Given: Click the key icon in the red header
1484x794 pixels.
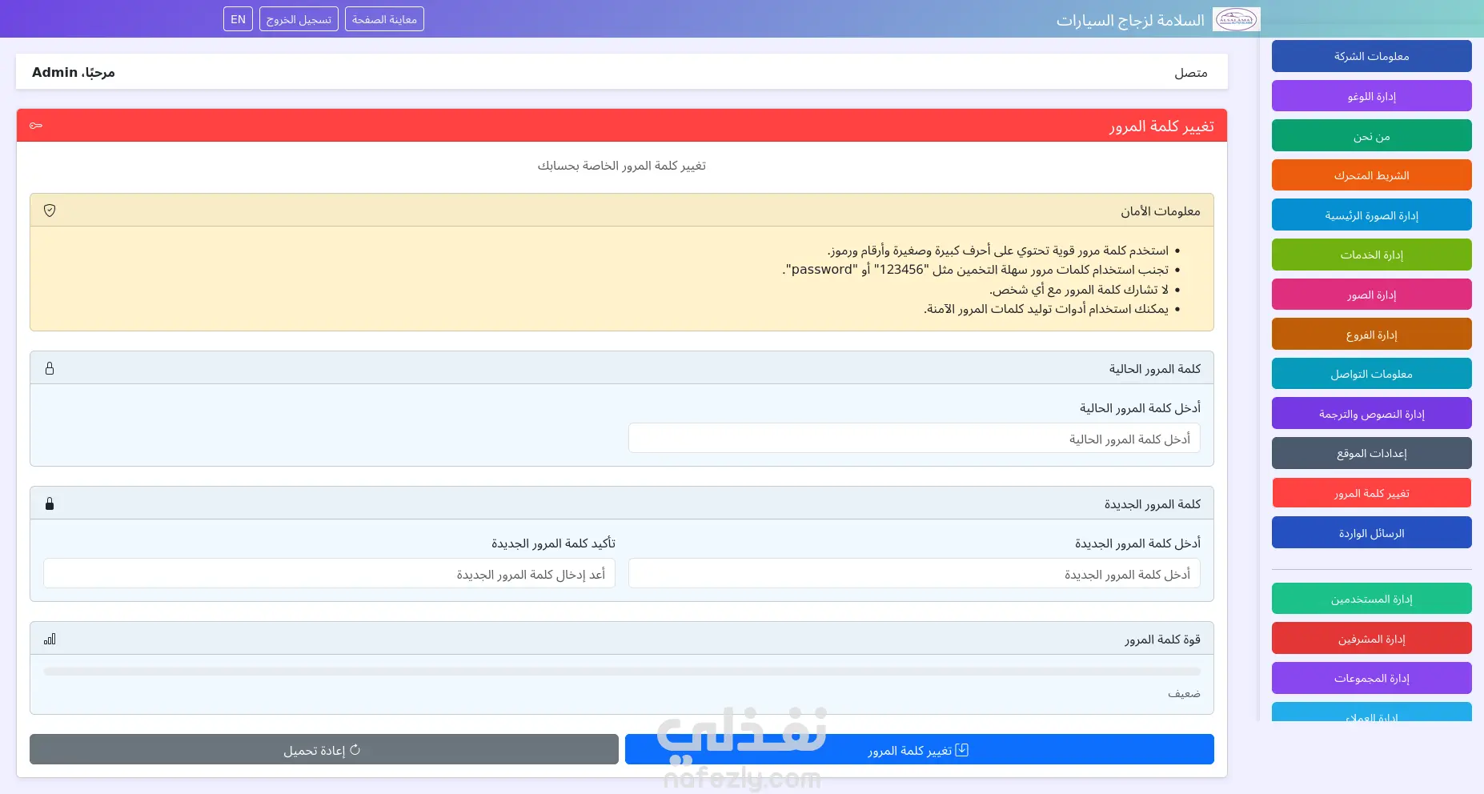Looking at the screenshot, I should point(36,126).
